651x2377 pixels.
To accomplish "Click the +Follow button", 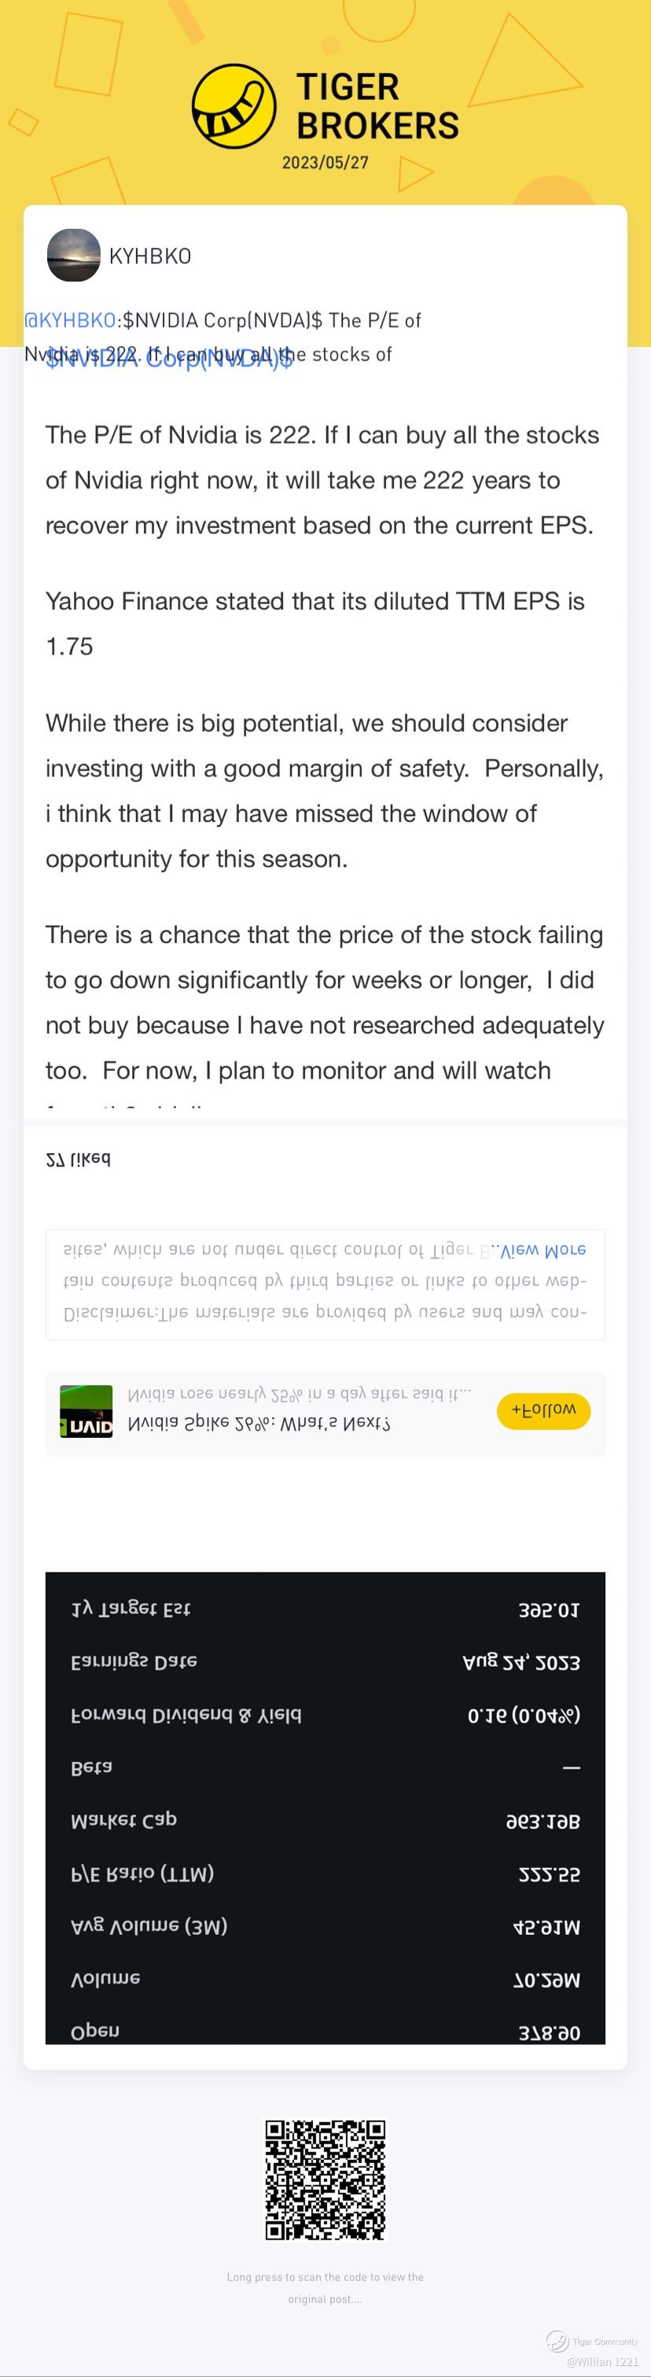I will pos(543,1411).
